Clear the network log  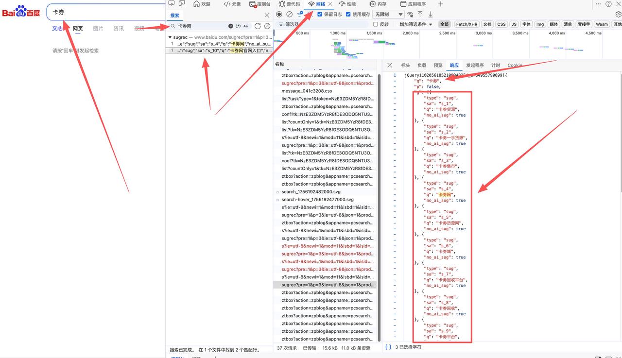point(290,15)
